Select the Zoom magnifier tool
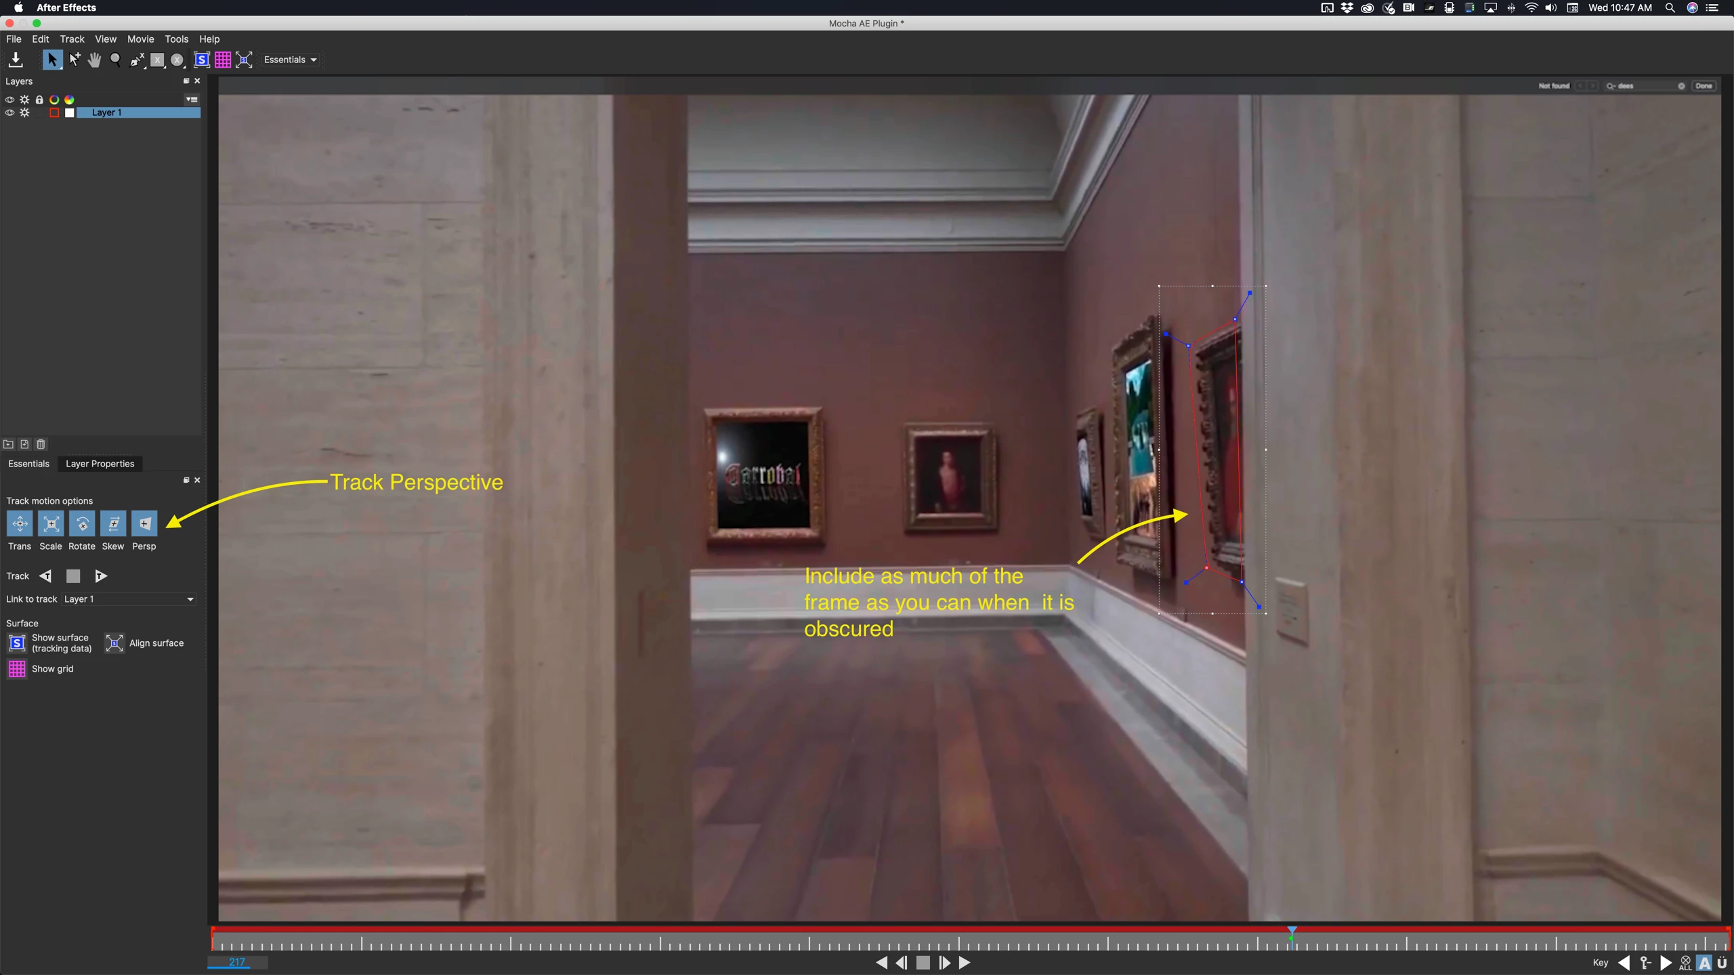Image resolution: width=1734 pixels, height=975 pixels. (115, 60)
